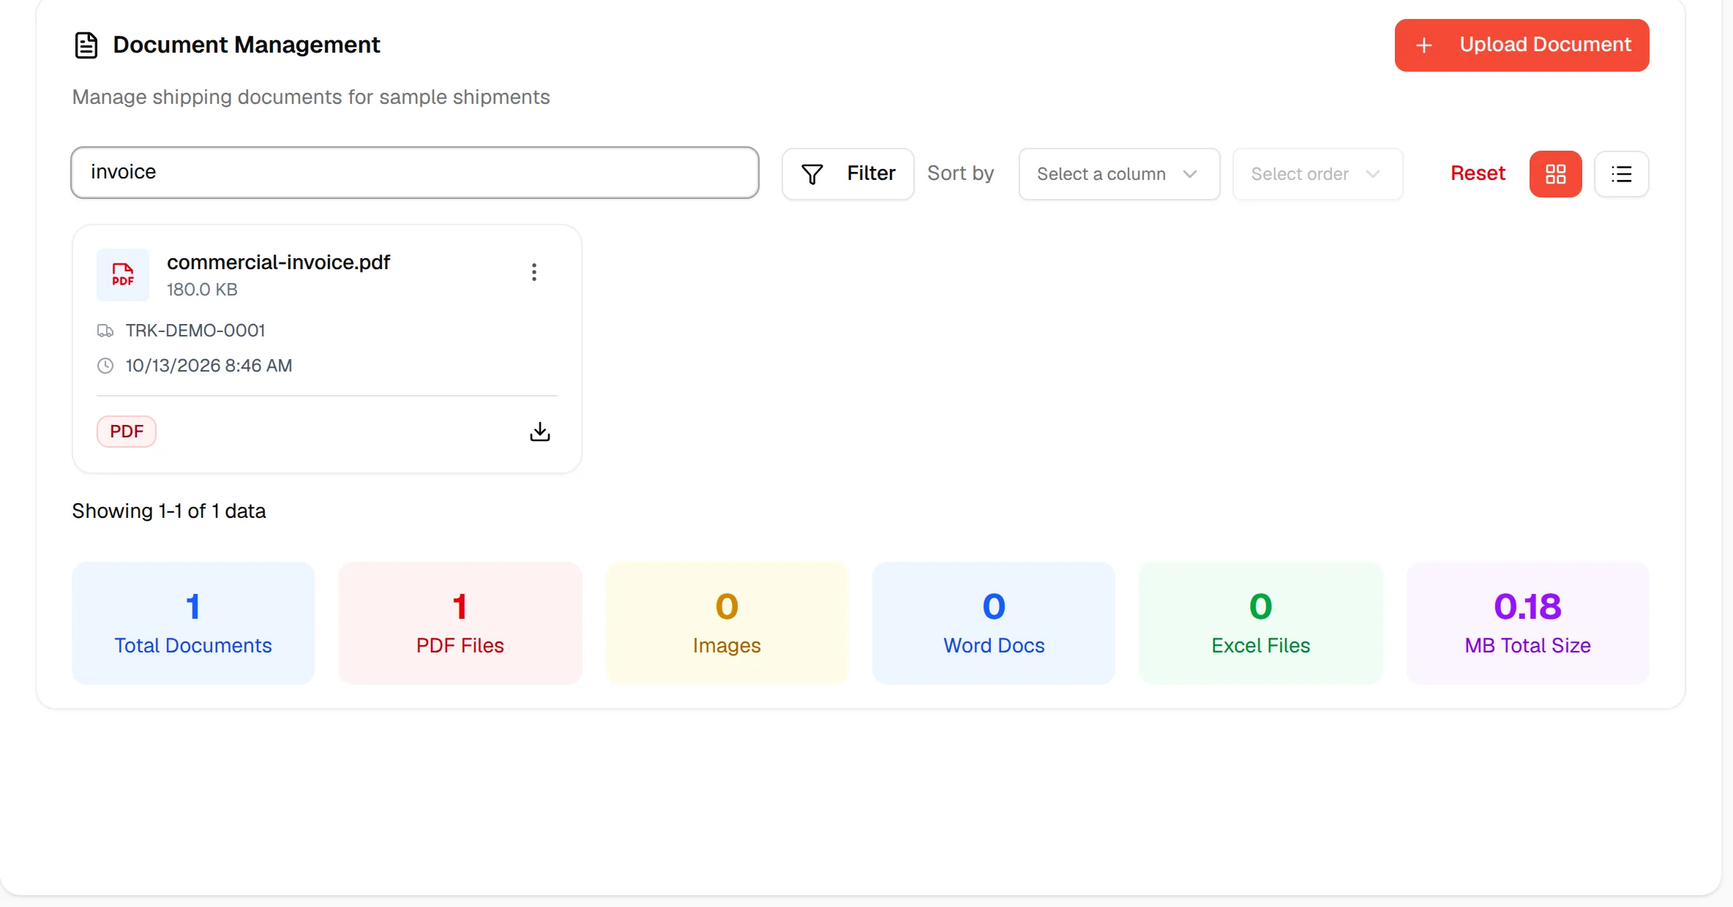Click the Excel Files stat card
The width and height of the screenshot is (1733, 907).
pos(1261,623)
